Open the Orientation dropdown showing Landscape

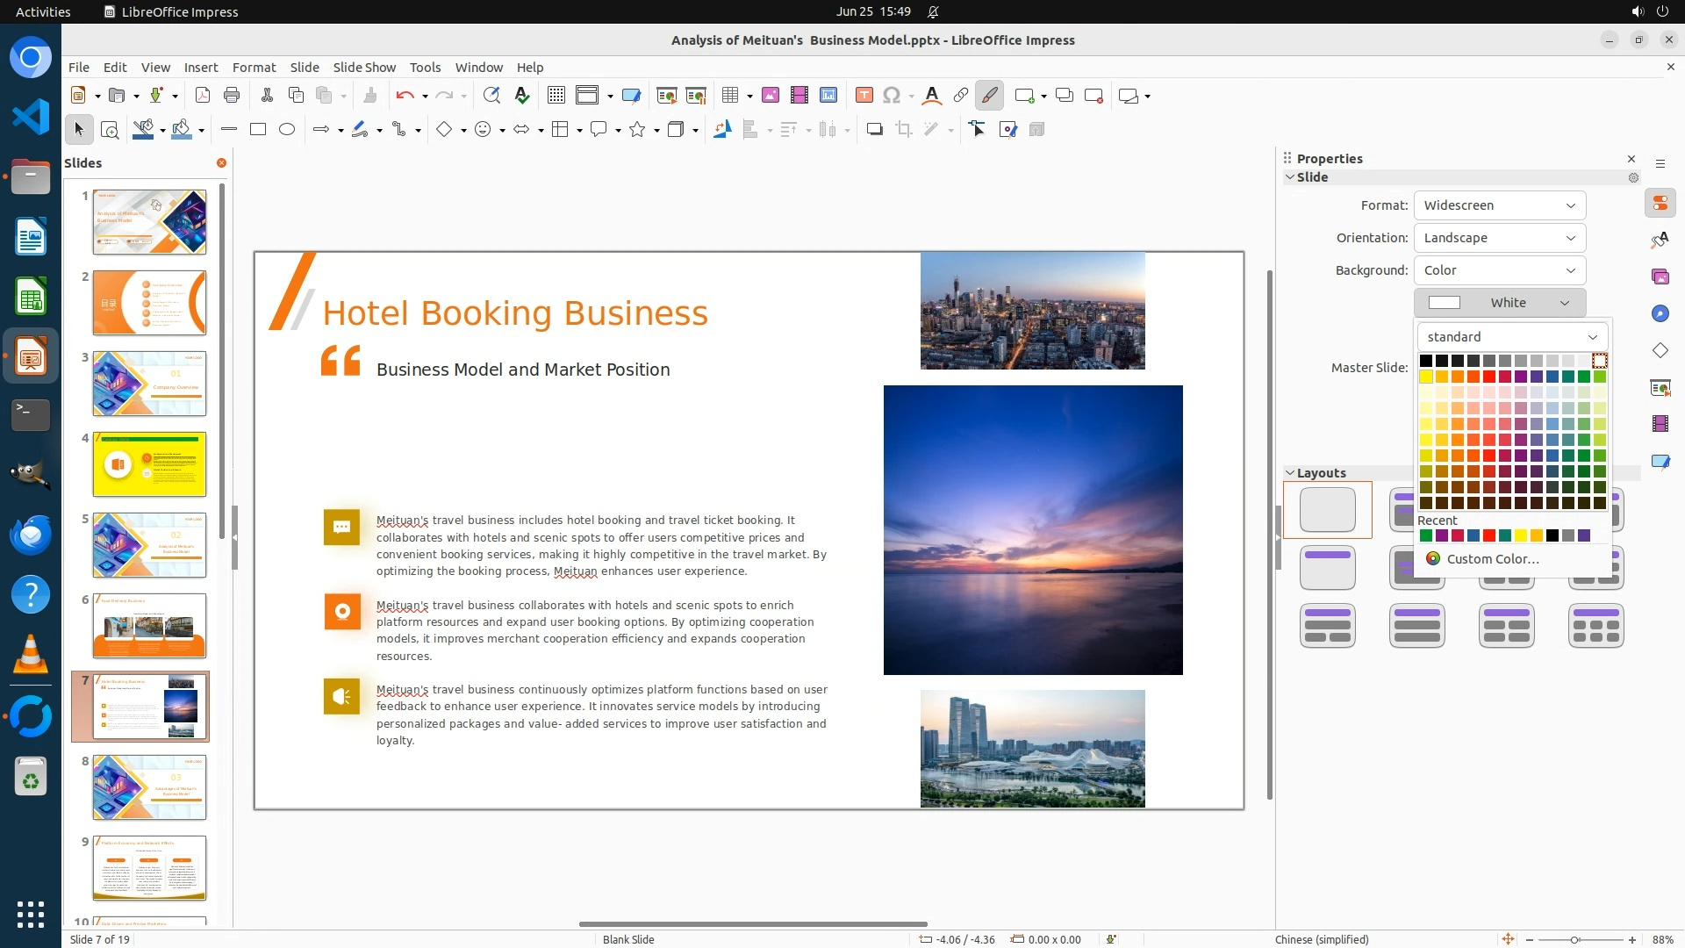[1499, 238]
